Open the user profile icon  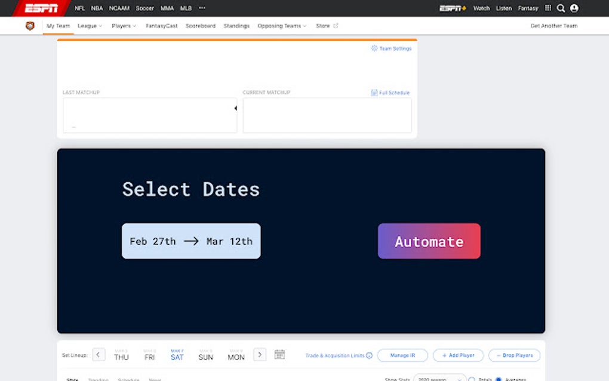[574, 8]
